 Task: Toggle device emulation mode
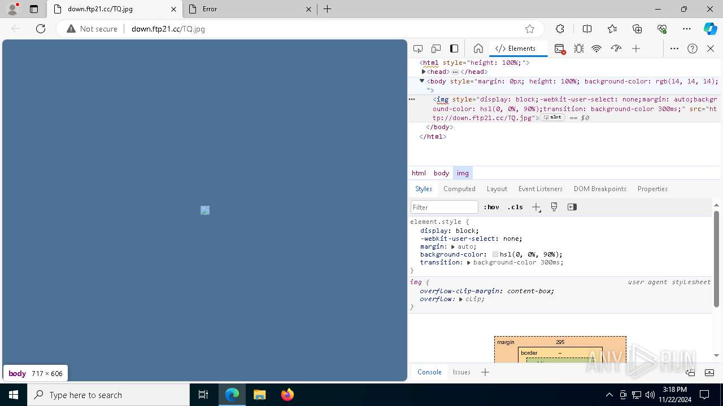tap(436, 48)
